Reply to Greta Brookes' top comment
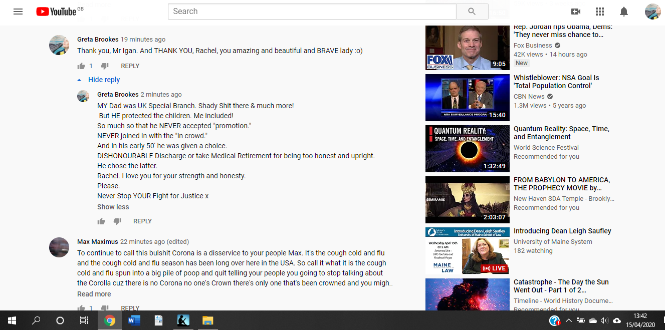 click(130, 66)
